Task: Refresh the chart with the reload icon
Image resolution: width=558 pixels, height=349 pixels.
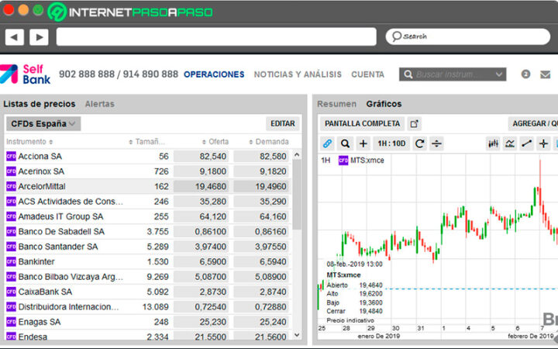Action: 419,143
